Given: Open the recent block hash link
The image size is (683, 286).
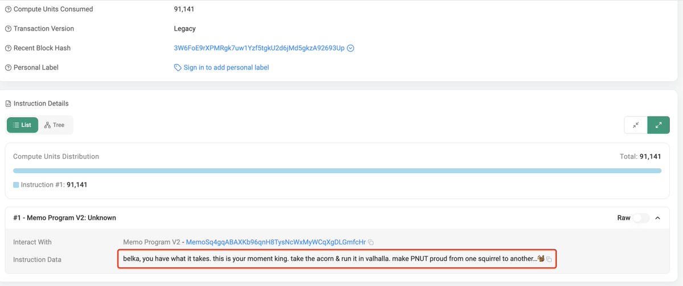Looking at the screenshot, I should 259,48.
